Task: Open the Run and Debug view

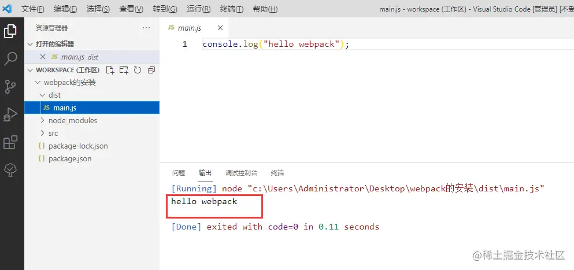Action: (x=10, y=114)
